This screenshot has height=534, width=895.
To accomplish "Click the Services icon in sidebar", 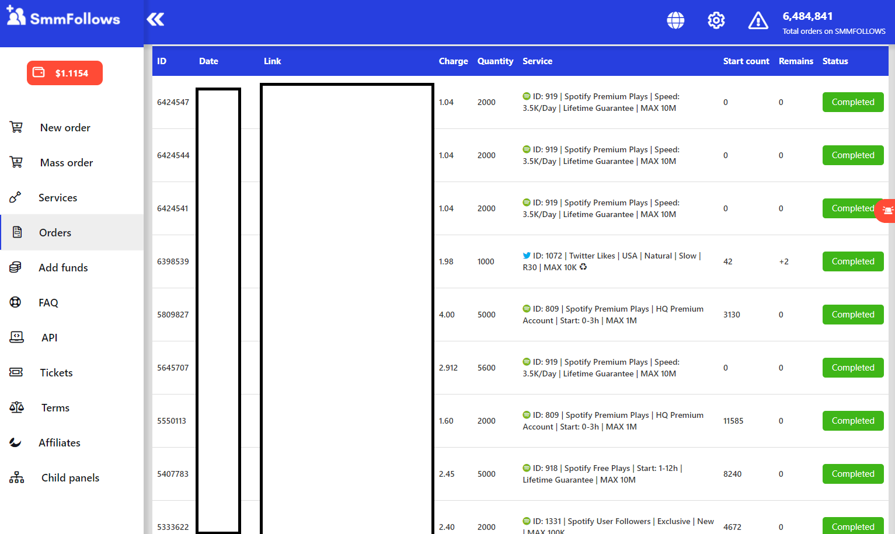I will point(16,197).
